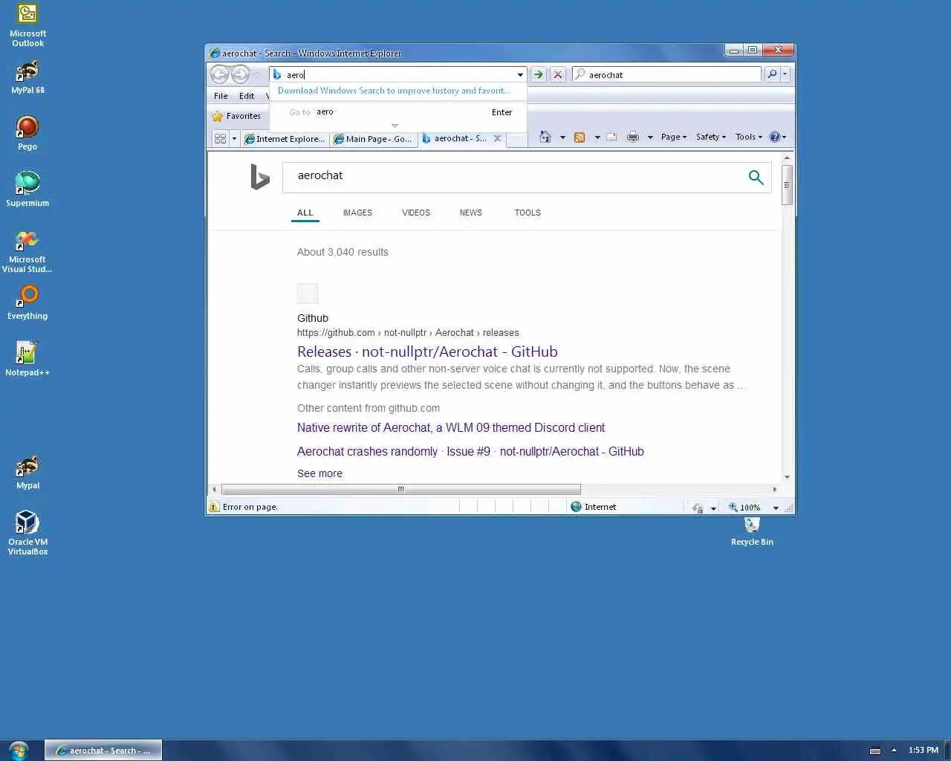
Task: Open Native rewrite of Aerochat link
Action: [x=451, y=427]
